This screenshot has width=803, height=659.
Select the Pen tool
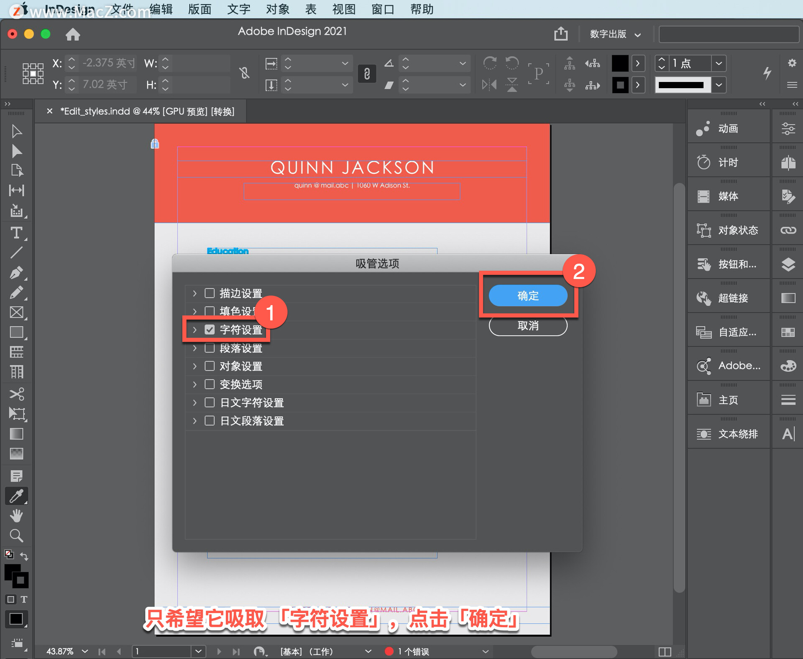16,272
